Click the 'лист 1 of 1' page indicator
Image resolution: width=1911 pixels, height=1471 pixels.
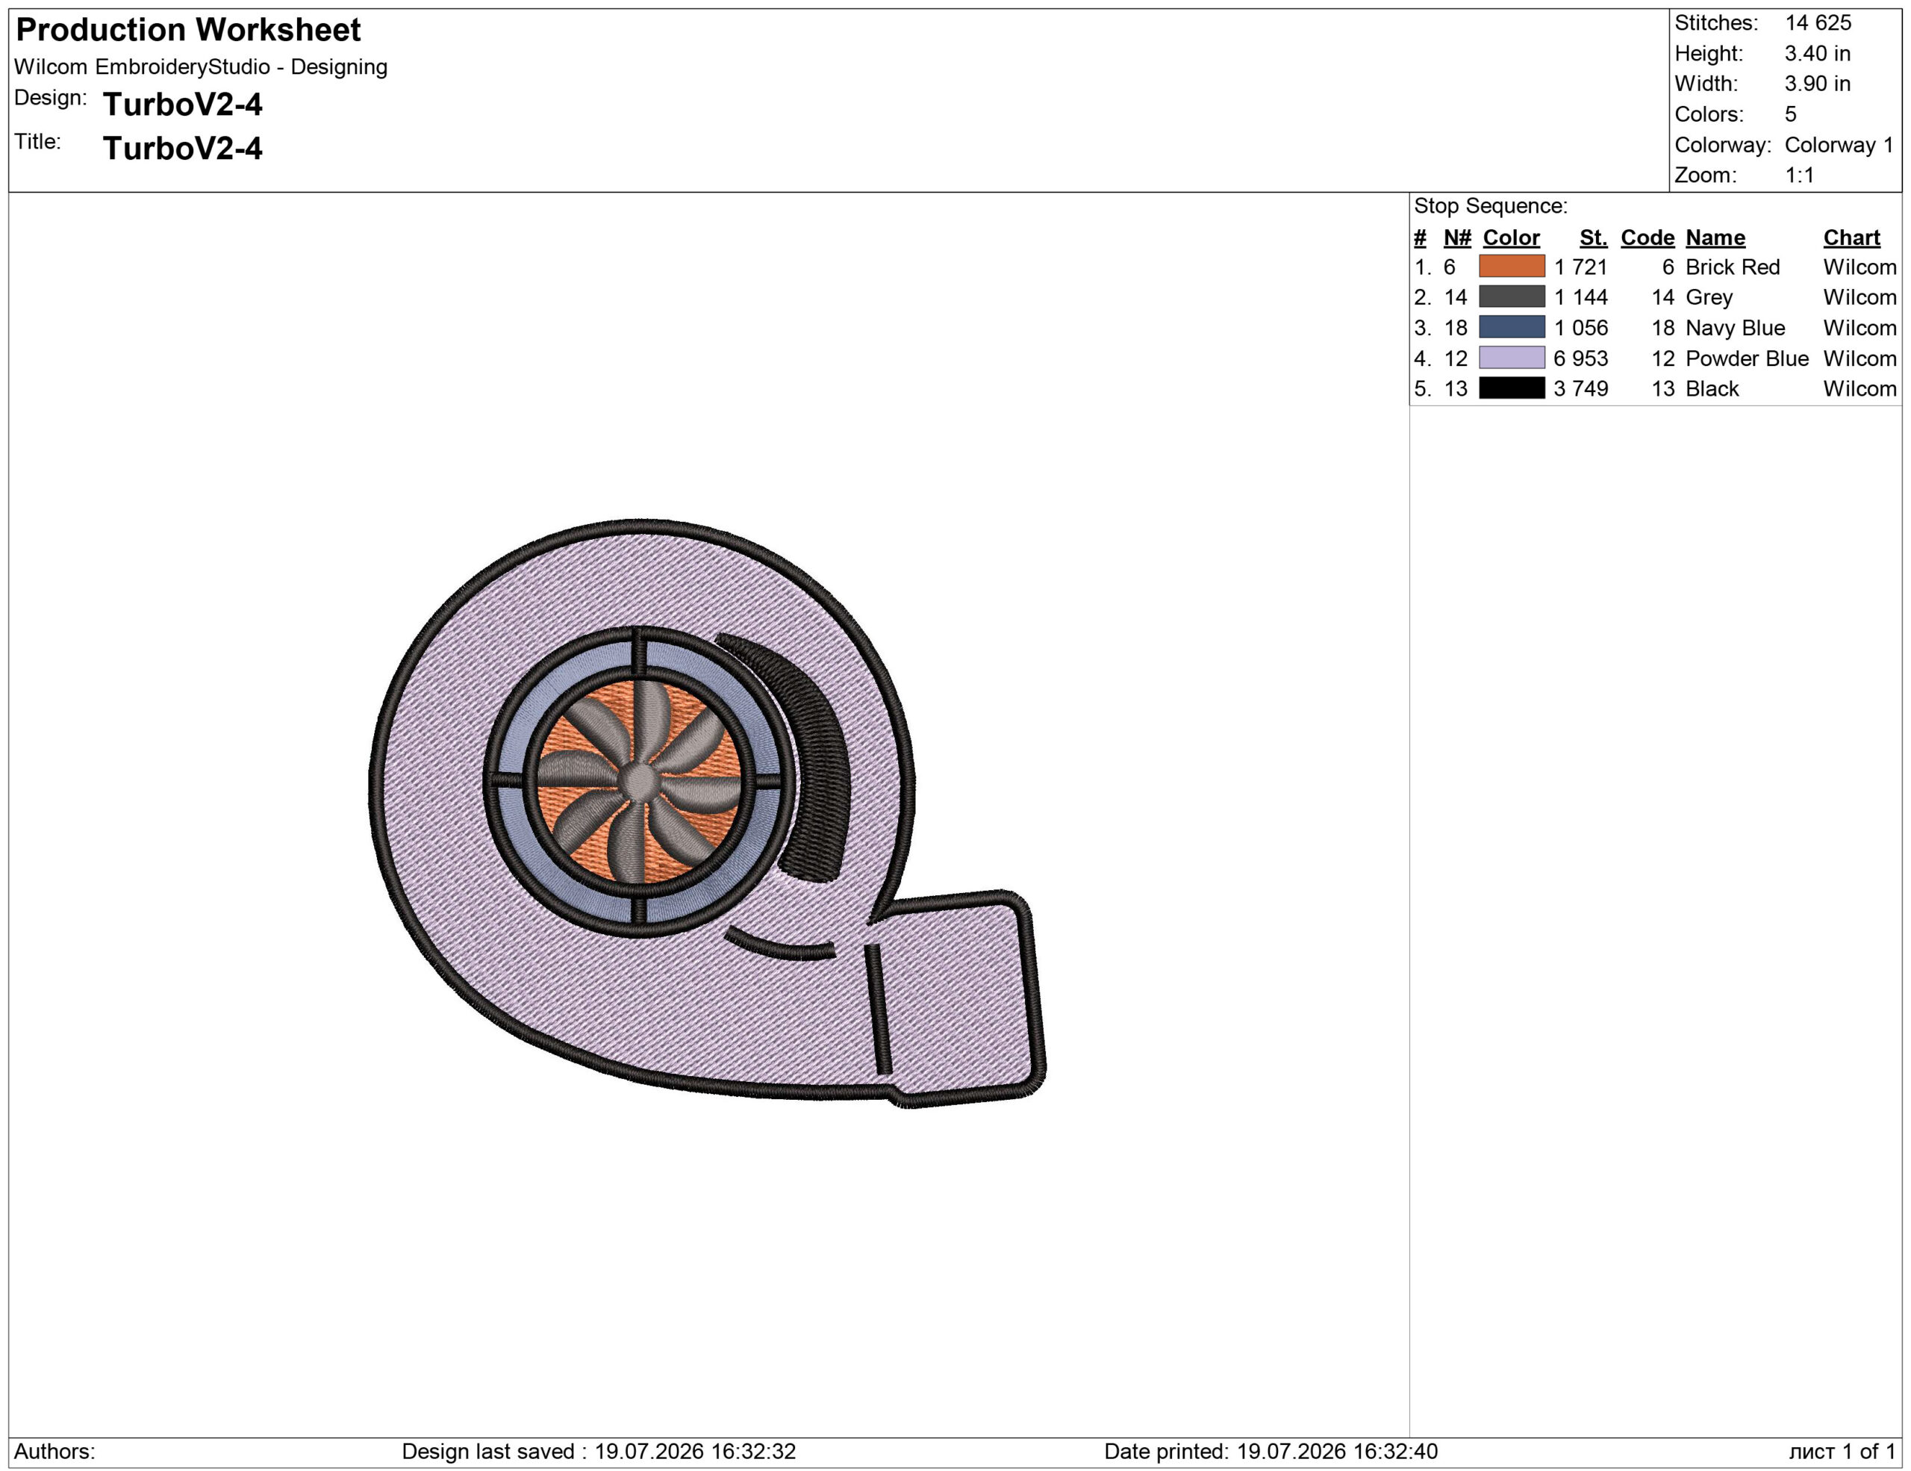(1842, 1451)
